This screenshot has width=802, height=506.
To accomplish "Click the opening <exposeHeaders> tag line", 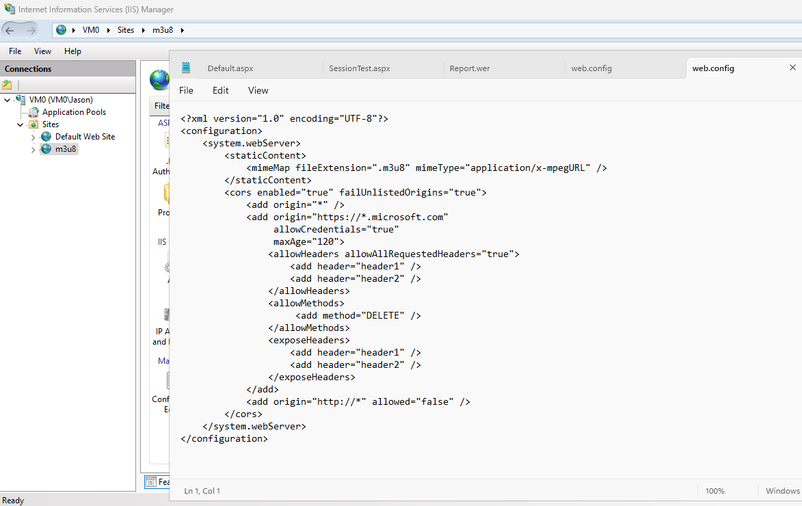I will (x=309, y=341).
